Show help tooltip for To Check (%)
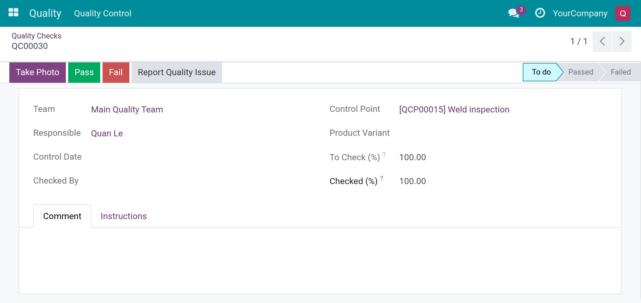This screenshot has width=641, height=303. 384,154
